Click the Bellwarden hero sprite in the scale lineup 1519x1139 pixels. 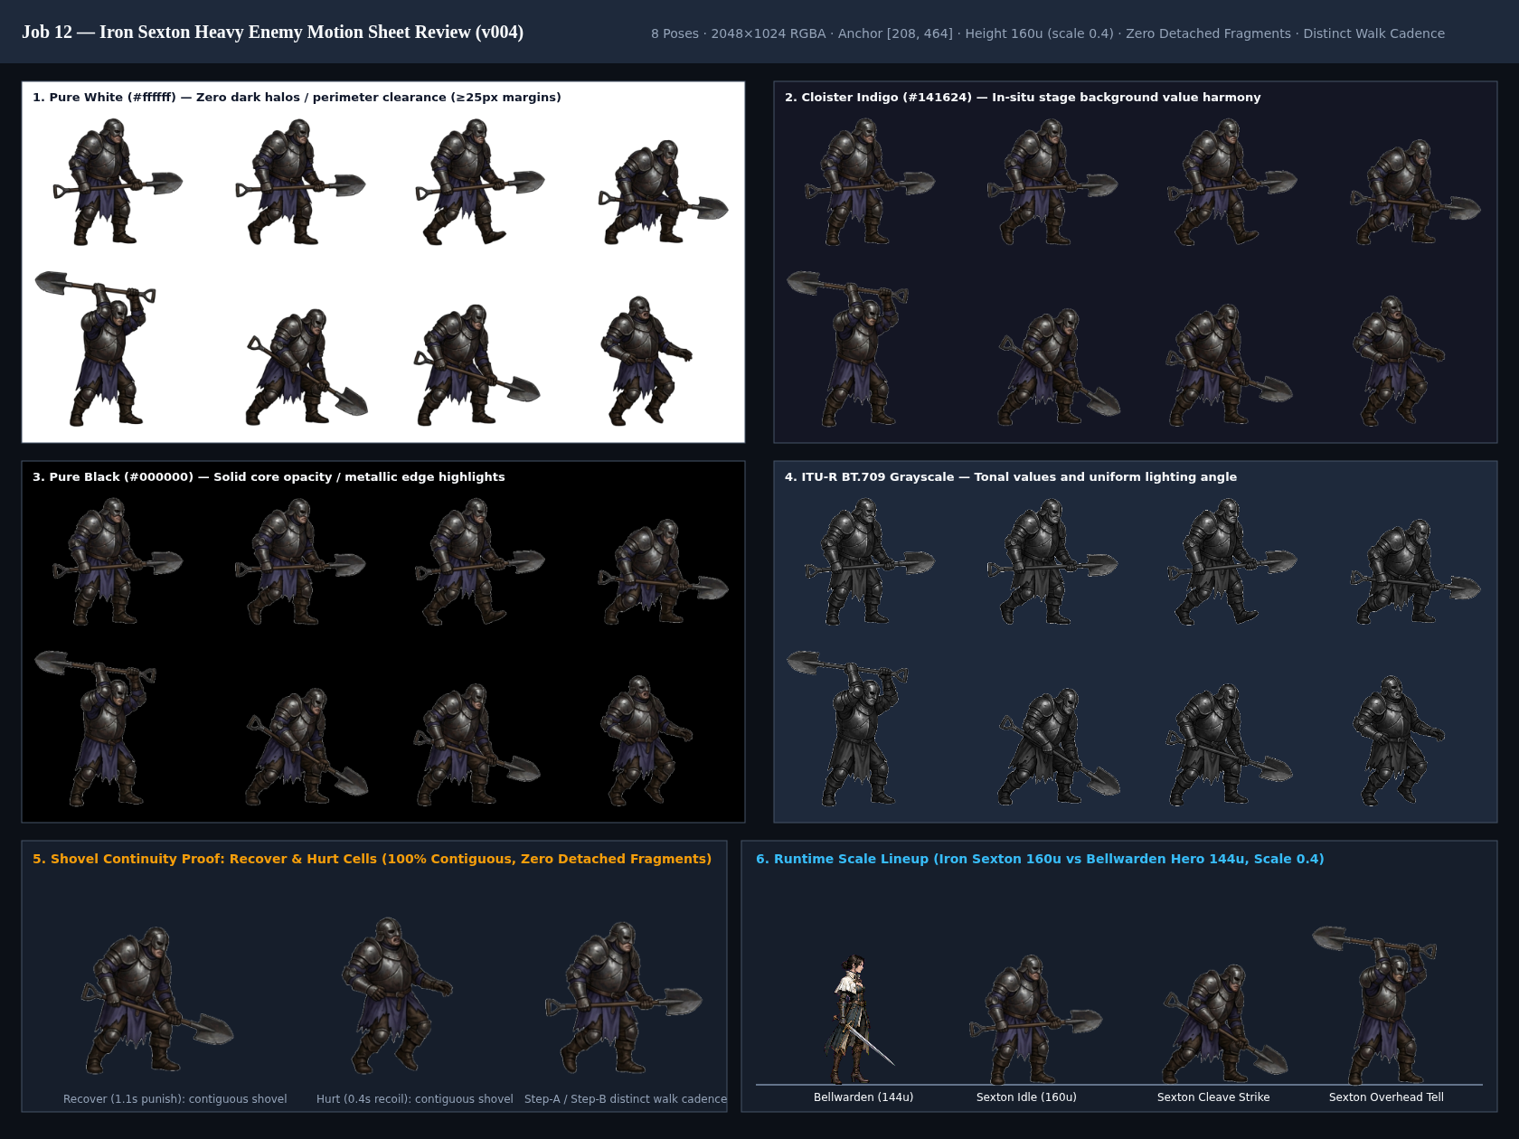tap(859, 1019)
